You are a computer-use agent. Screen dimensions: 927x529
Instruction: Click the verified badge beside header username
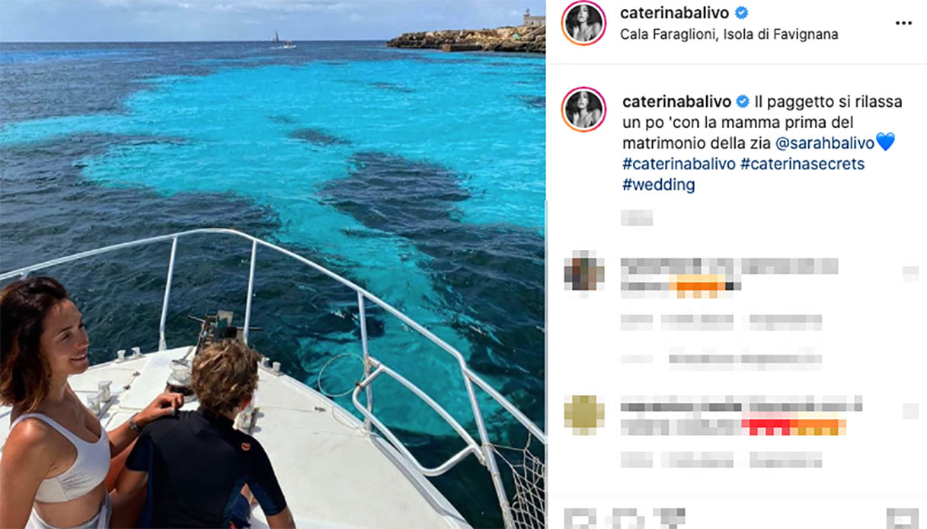[x=740, y=13]
